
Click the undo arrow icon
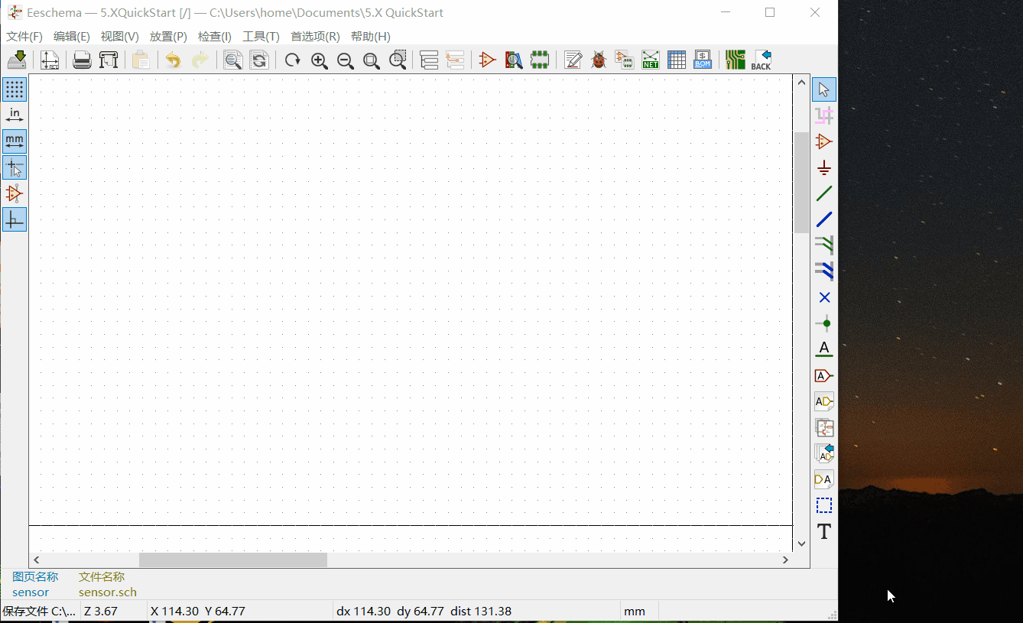[174, 60]
